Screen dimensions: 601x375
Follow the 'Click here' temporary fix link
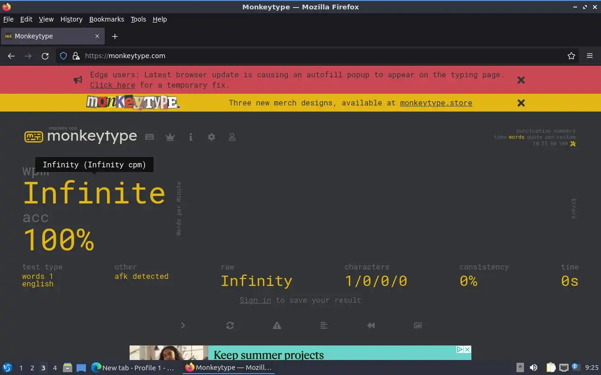point(113,85)
